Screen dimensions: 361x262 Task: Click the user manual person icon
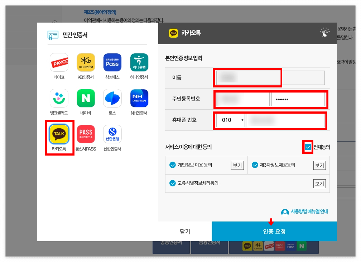click(285, 212)
